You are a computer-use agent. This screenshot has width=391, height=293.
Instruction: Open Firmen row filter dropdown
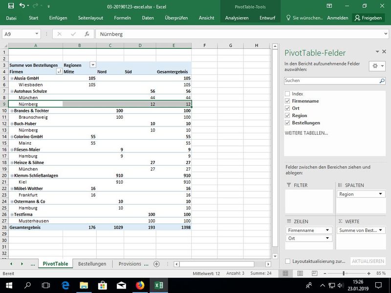point(59,72)
